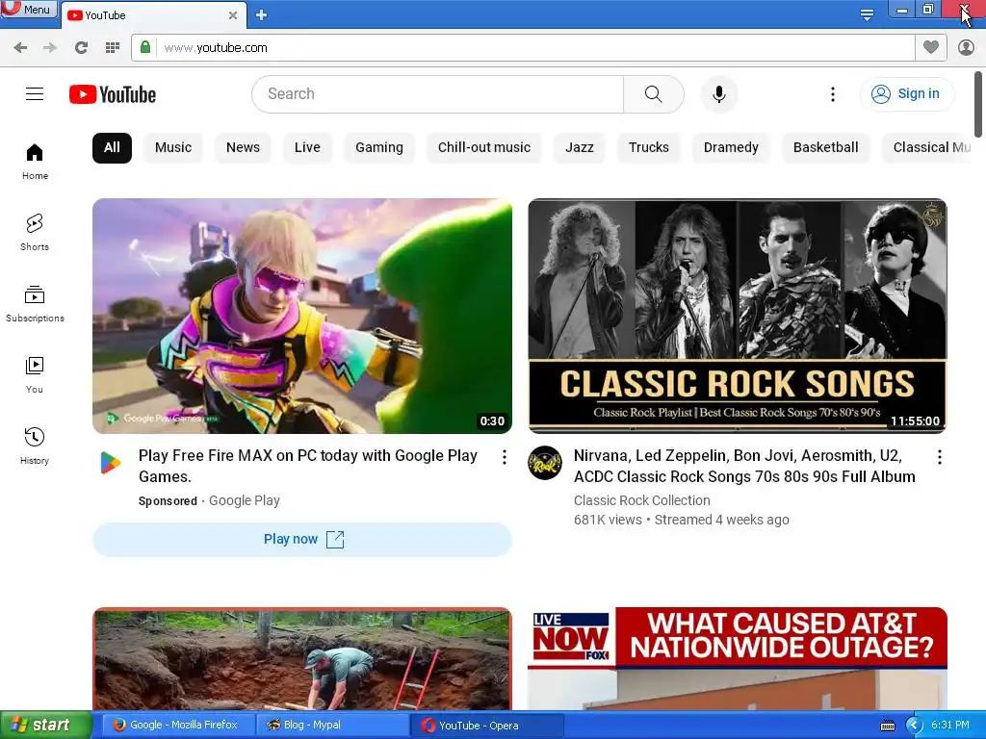The height and width of the screenshot is (739, 986).
Task: Close the YouTube browser tab
Action: [x=233, y=15]
